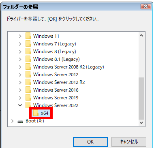Select Windows Server 2008 R2 (Legacy) label

click(x=68, y=67)
